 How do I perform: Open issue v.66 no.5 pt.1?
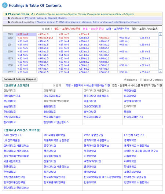pos(45,38)
